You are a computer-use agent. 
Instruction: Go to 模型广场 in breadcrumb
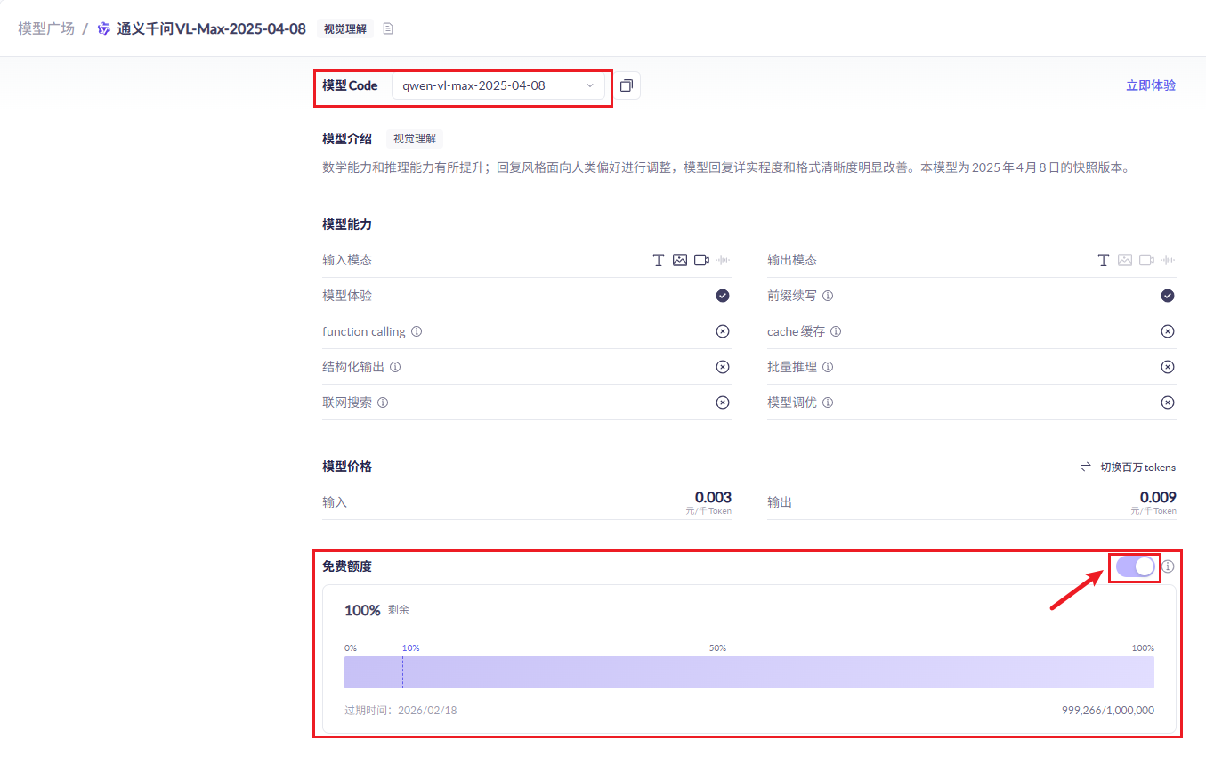pos(46,28)
